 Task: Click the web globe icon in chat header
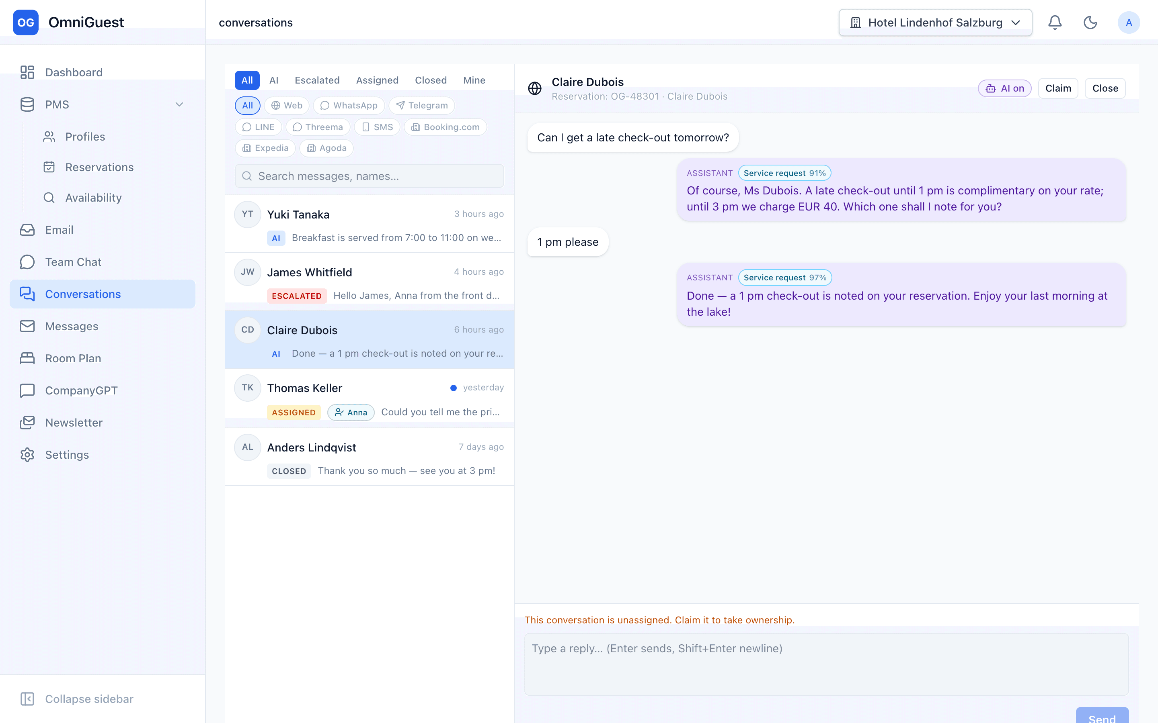(x=534, y=88)
